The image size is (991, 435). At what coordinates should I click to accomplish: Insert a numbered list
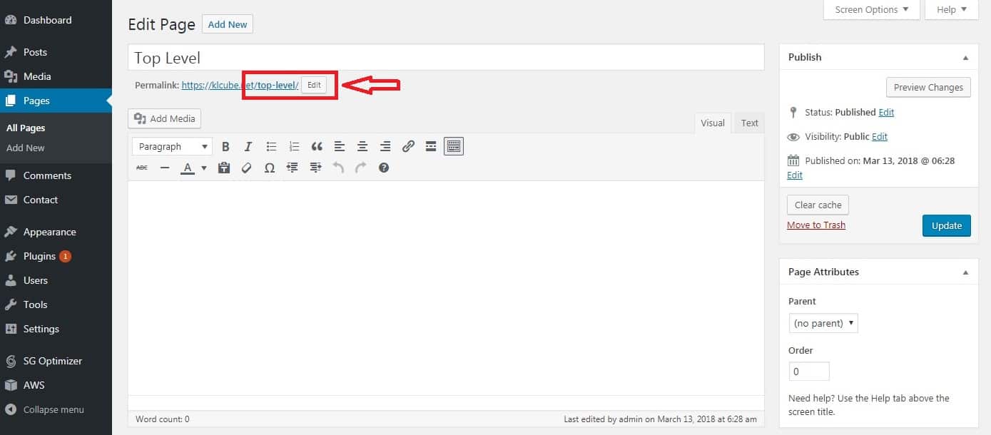coord(294,146)
